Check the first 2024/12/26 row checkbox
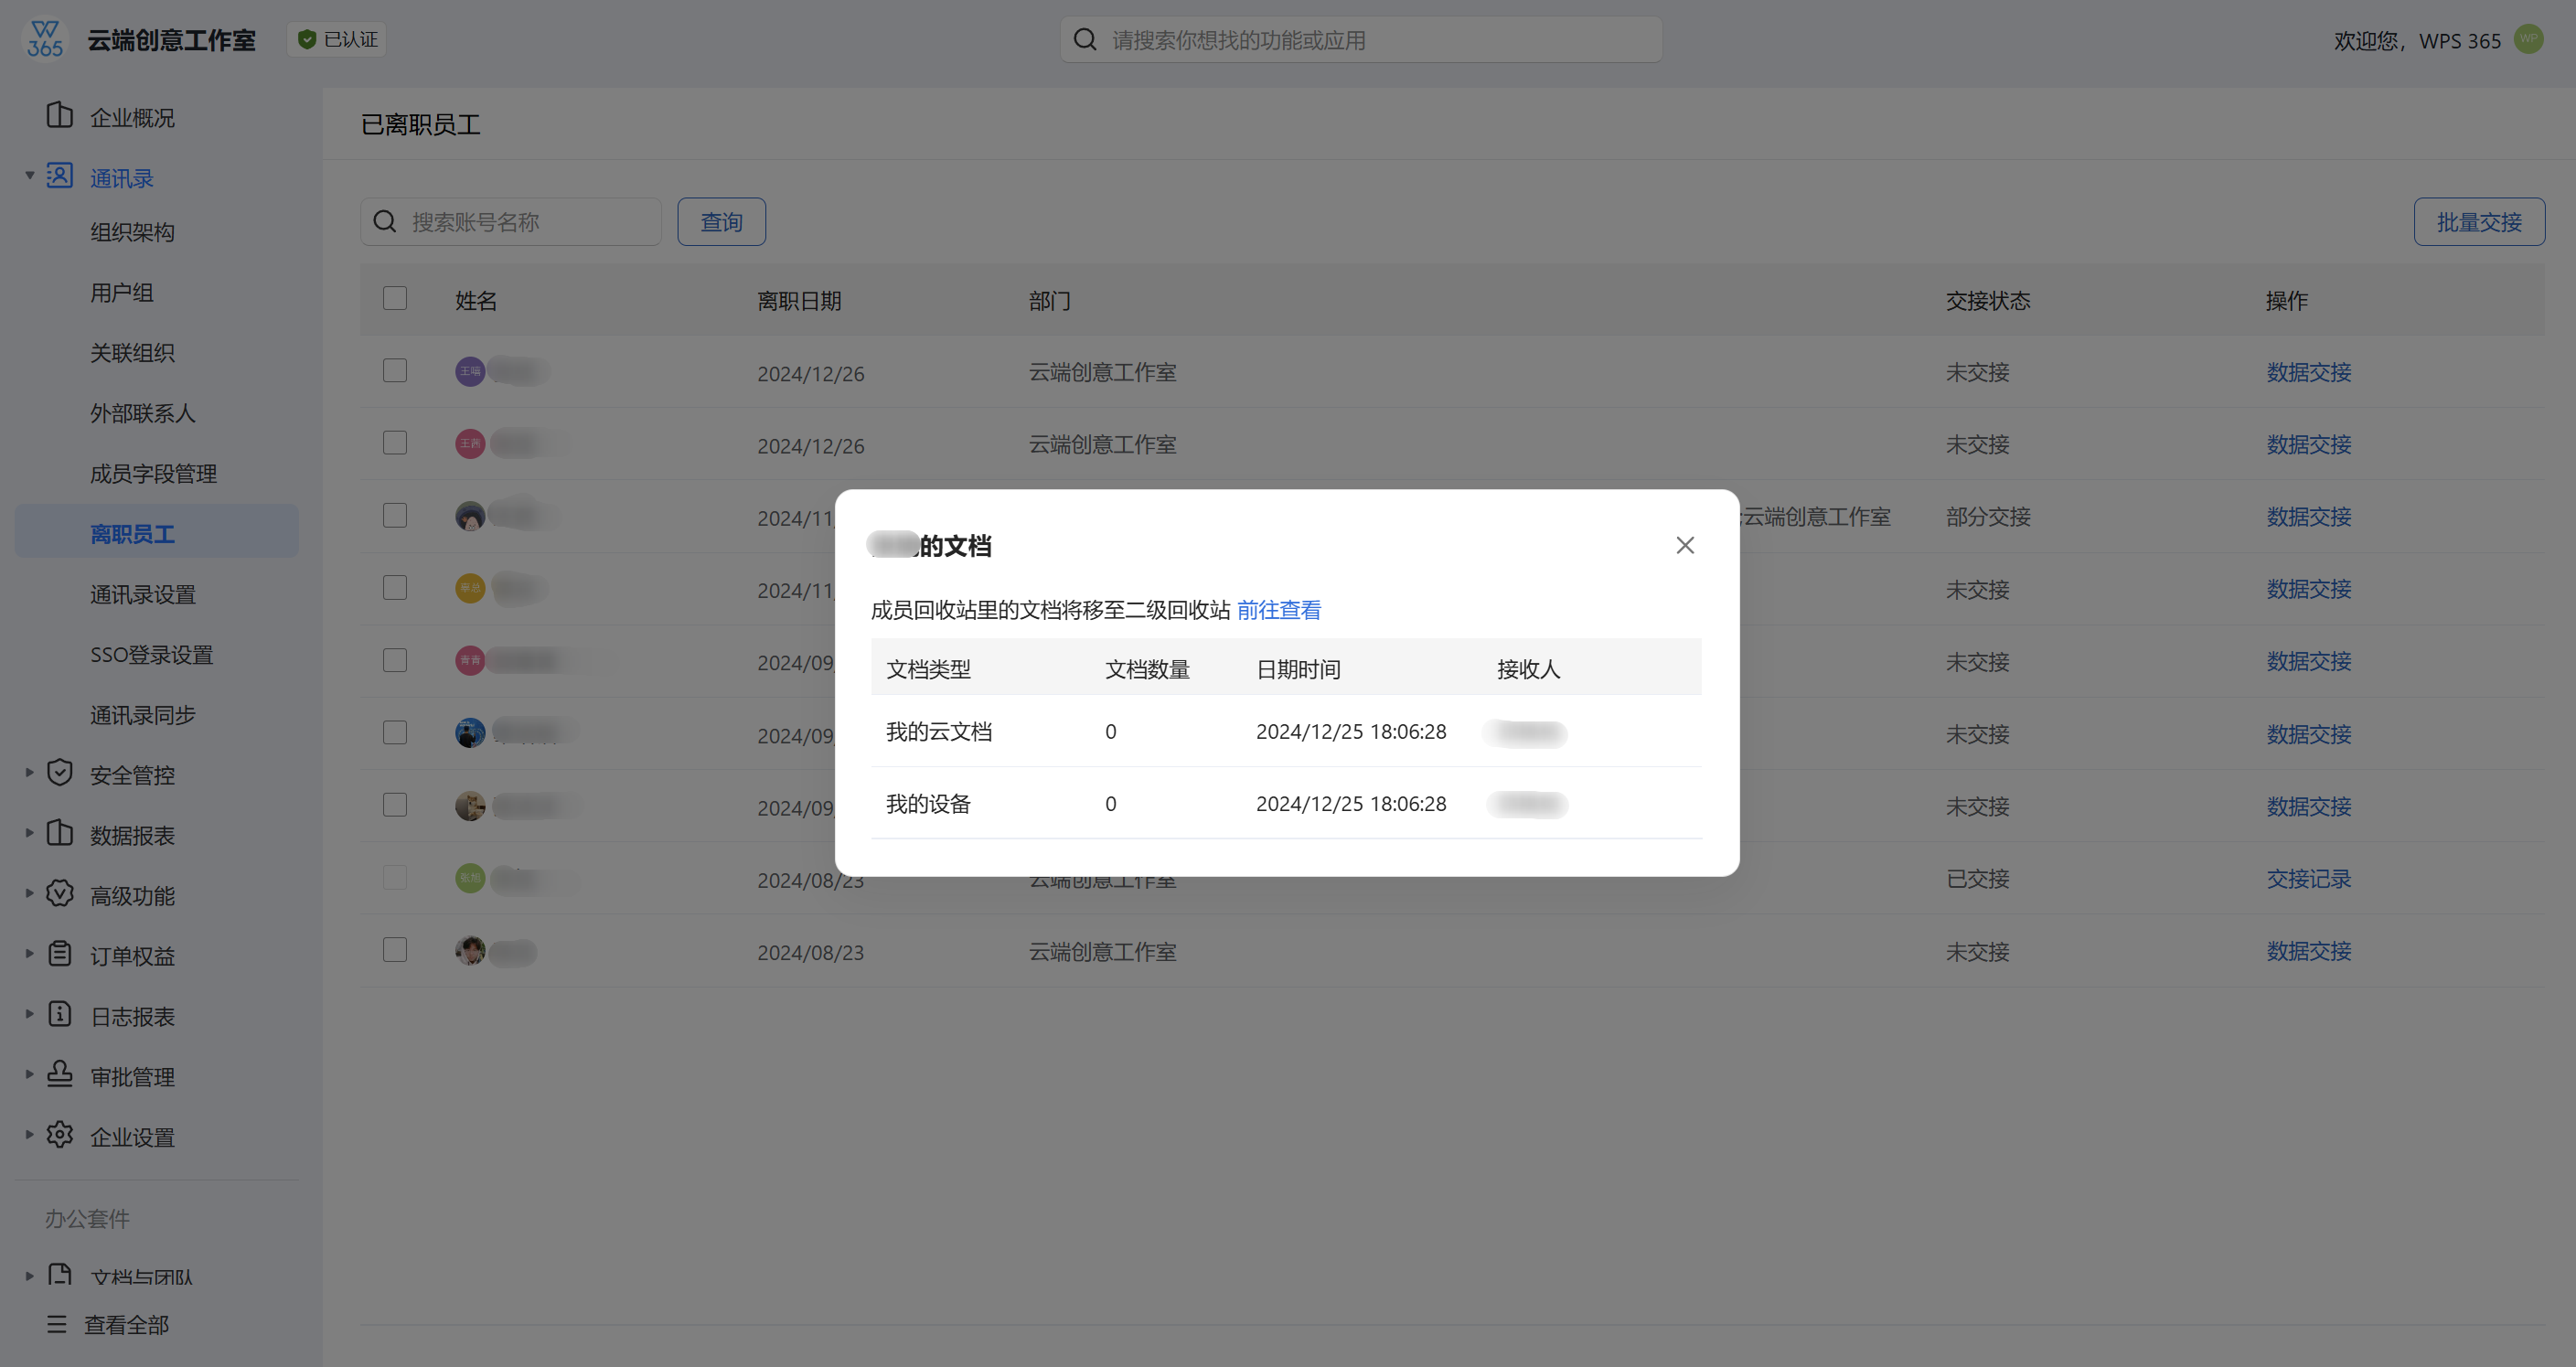2576x1367 pixels. (395, 371)
